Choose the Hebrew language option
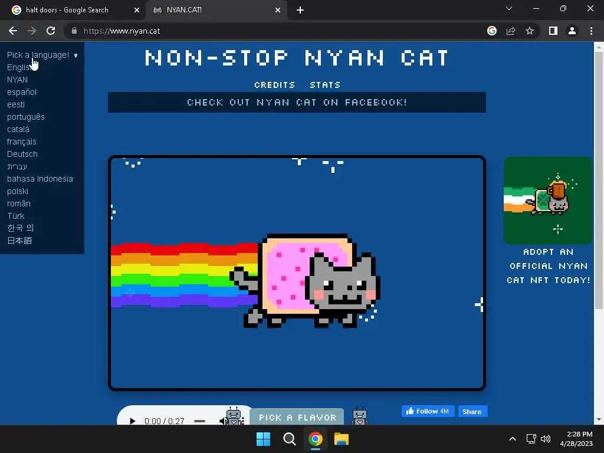 [17, 166]
